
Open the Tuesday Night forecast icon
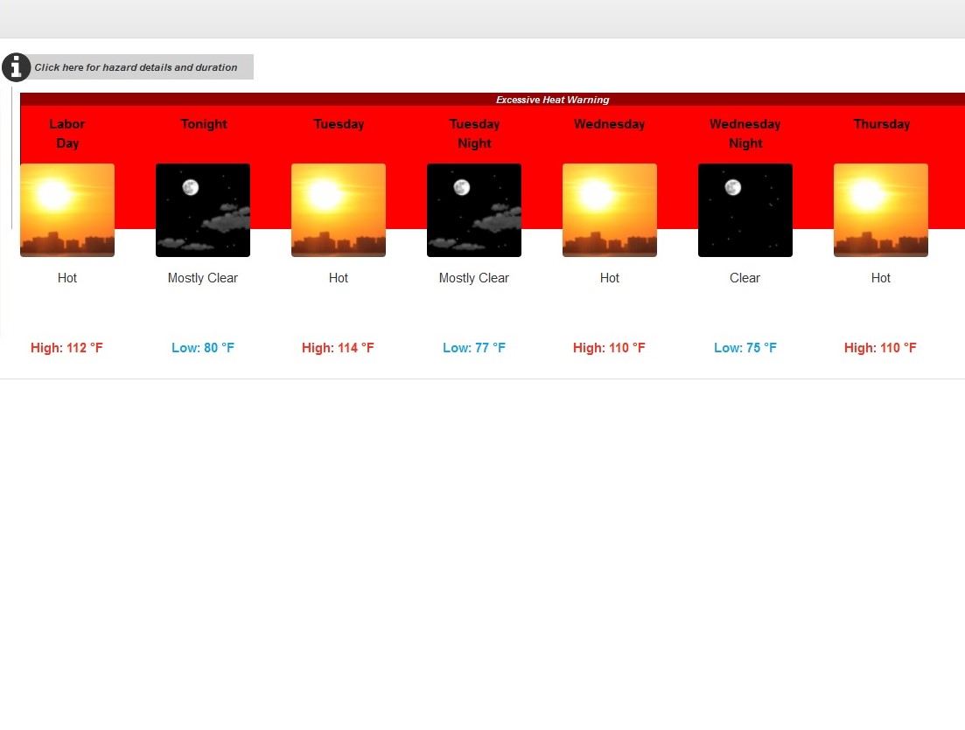point(474,210)
